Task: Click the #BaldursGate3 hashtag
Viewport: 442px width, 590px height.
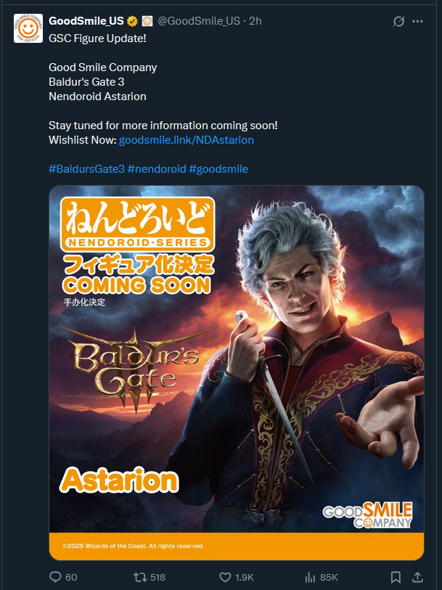Action: coord(86,169)
